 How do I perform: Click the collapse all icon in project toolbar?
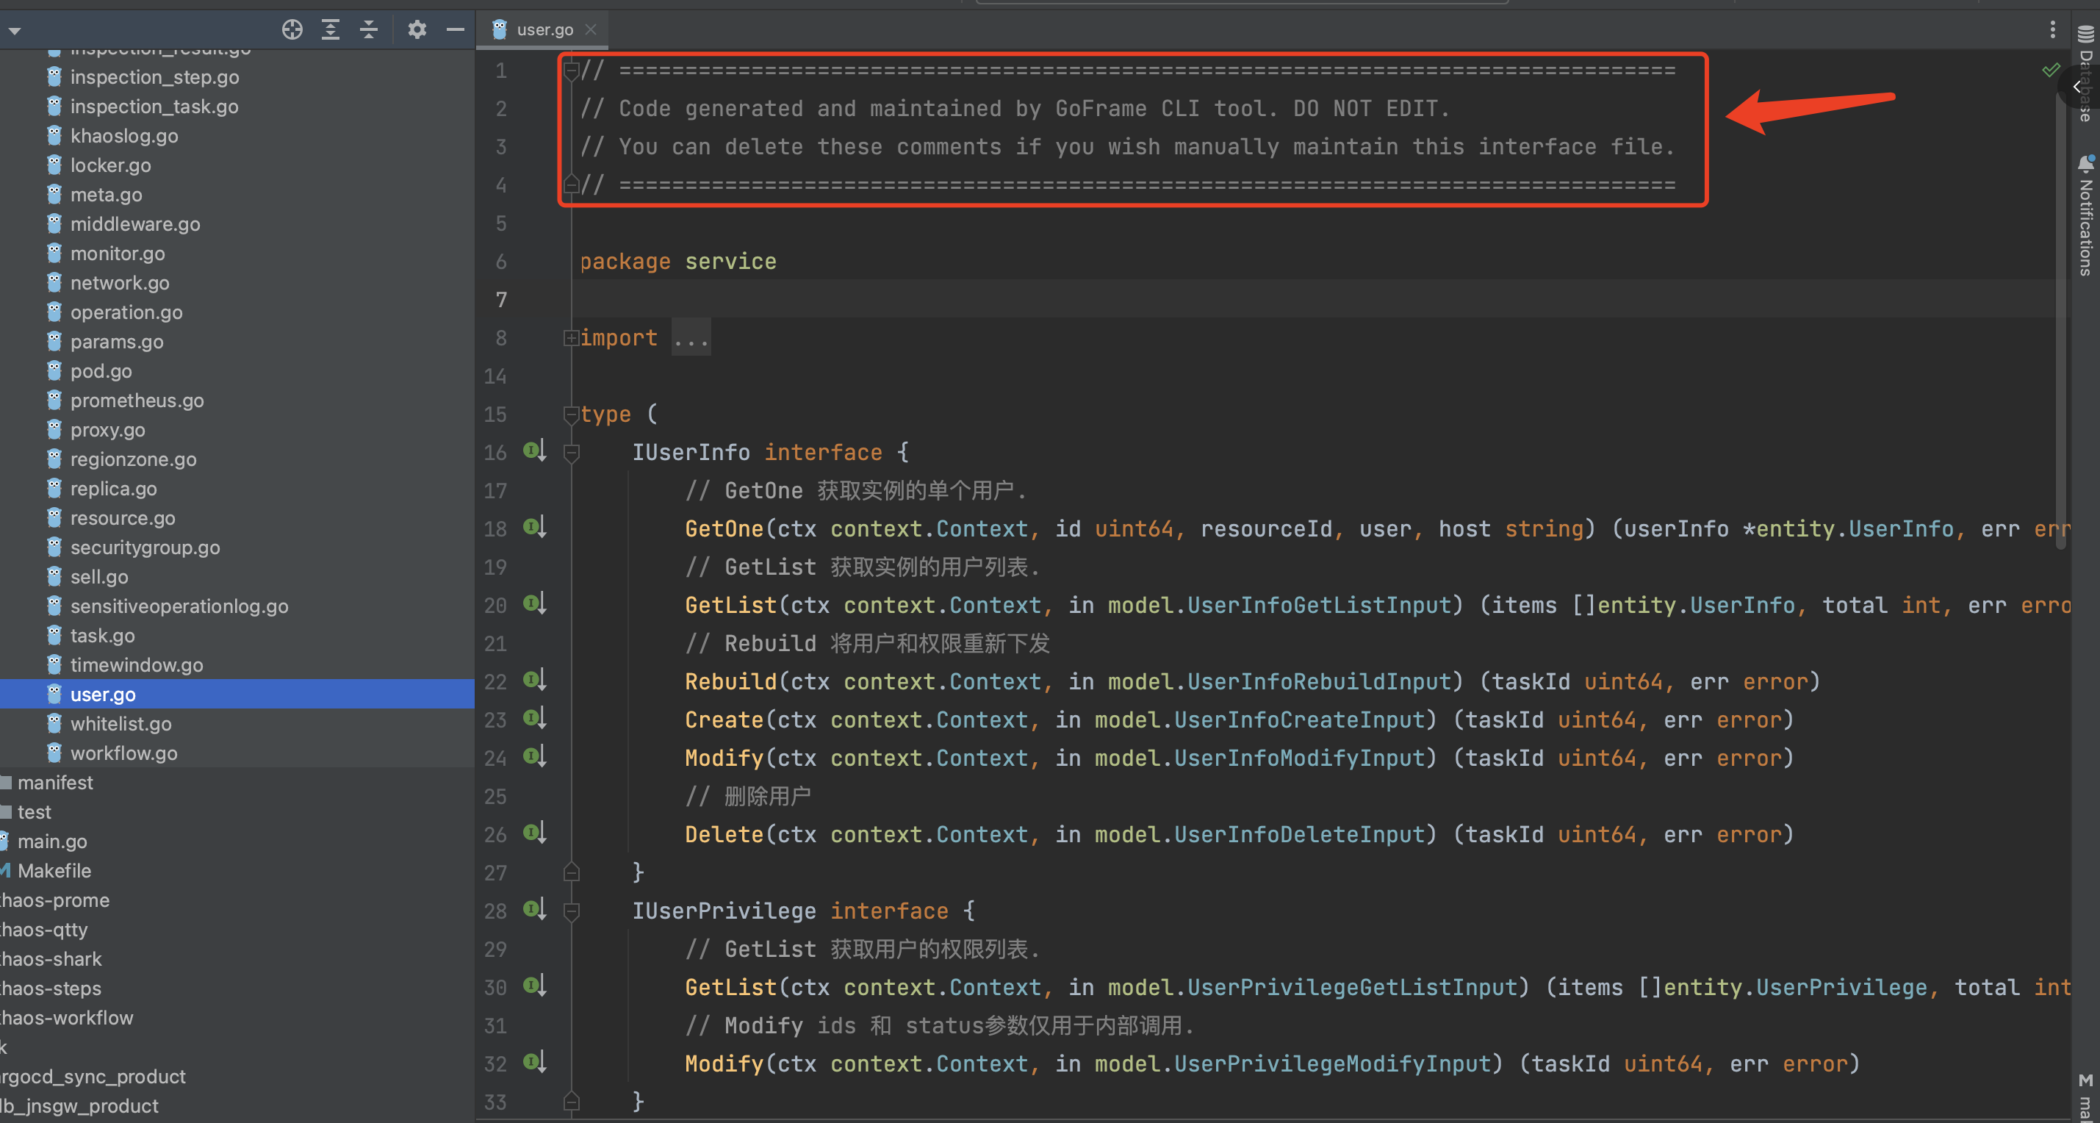tap(368, 30)
